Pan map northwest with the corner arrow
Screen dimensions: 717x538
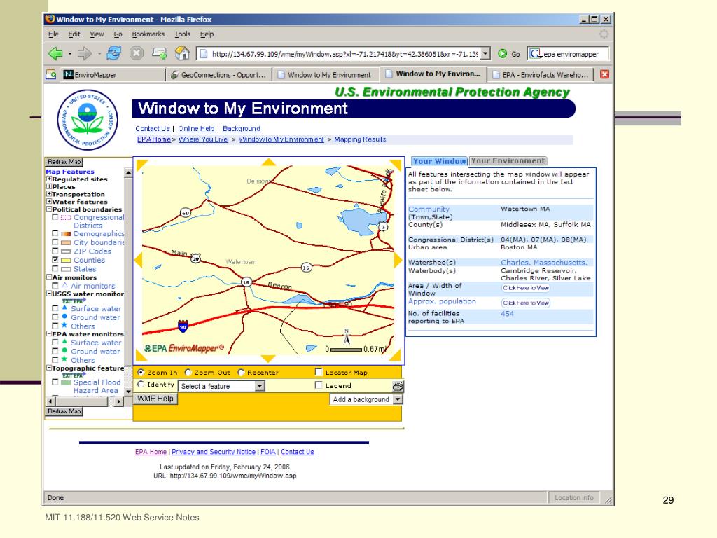pyautogui.click(x=141, y=165)
